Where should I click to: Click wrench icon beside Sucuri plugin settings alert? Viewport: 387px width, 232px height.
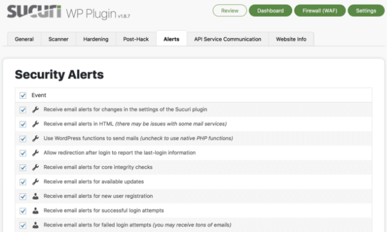point(36,109)
